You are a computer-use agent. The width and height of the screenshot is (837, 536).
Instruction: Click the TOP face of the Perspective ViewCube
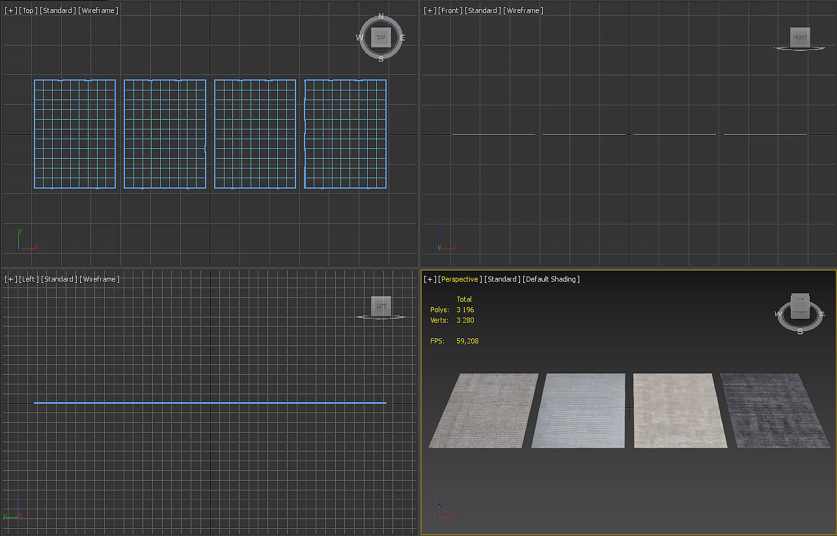801,299
